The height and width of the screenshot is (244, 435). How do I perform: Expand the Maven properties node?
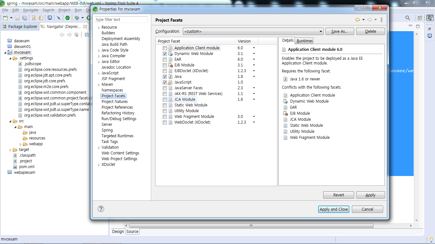[x=99, y=85]
